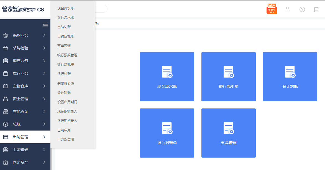Expand 总账 with its chevron arrow
Viewport: 325px width, 170px height.
pyautogui.click(x=44, y=124)
